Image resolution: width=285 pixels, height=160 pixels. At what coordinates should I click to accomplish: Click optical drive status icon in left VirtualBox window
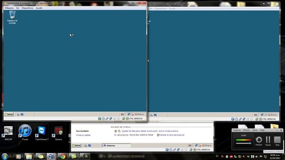103,119
